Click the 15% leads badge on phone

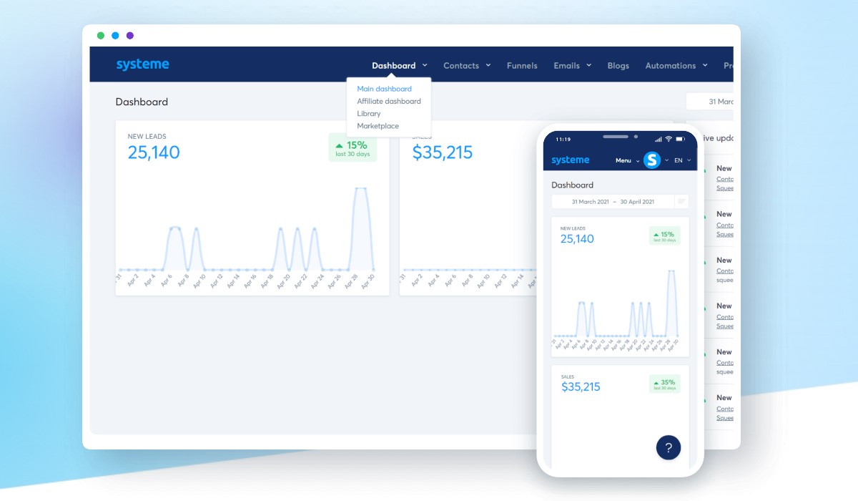coord(664,236)
